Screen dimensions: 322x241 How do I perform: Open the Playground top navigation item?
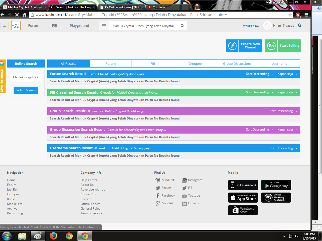(x=79, y=26)
